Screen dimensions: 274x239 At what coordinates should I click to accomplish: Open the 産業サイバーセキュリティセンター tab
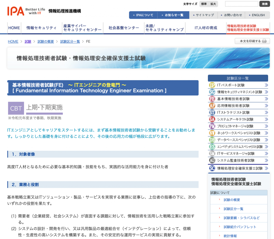point(82,28)
